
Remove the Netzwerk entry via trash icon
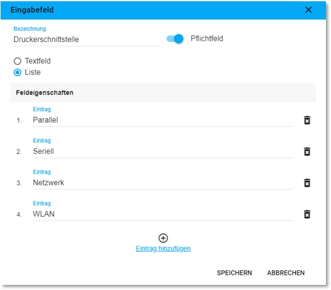(307, 183)
